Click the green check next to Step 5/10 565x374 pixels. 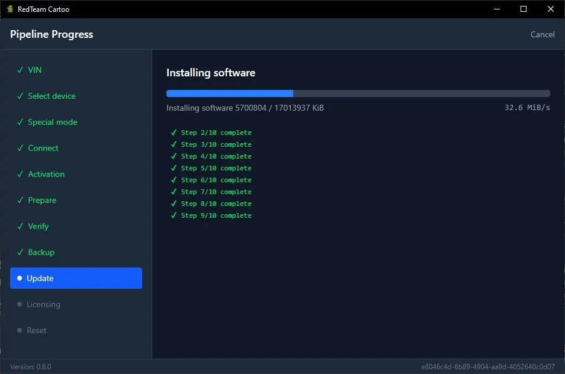click(x=174, y=168)
